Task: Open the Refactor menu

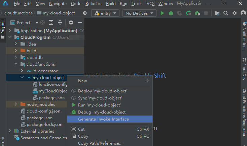Action: coord(94,4)
